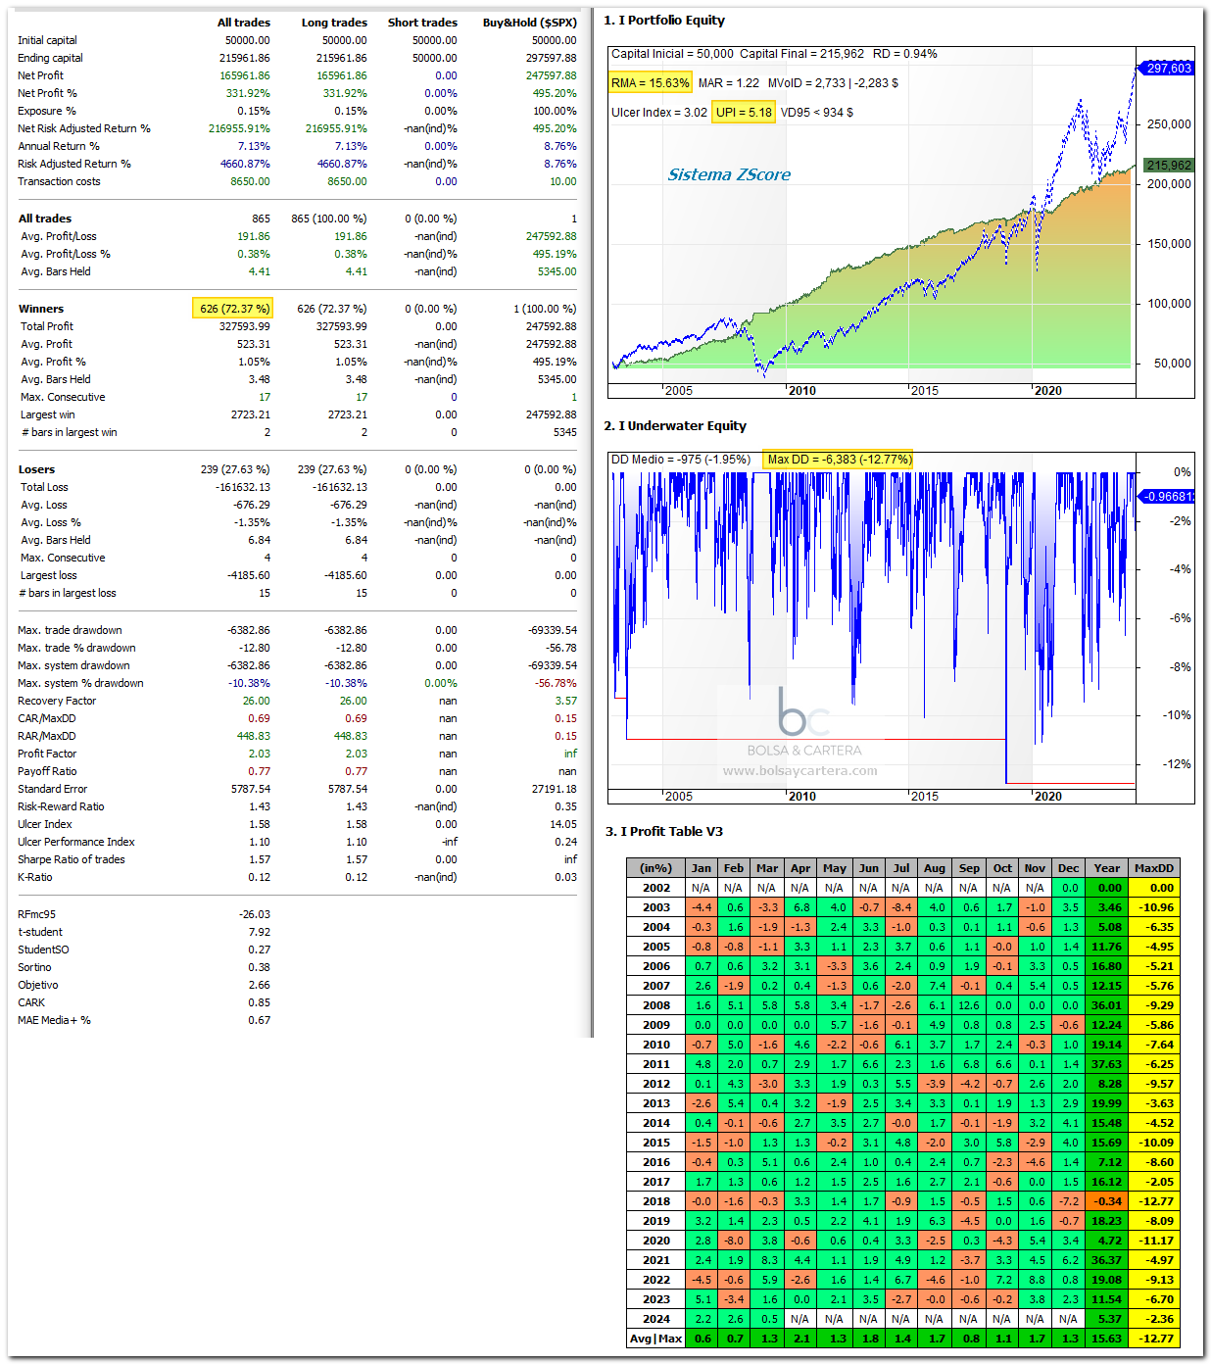This screenshot has width=1211, height=1364.
Task: Click the "Payoff Ratio" row label
Action: coord(47,771)
